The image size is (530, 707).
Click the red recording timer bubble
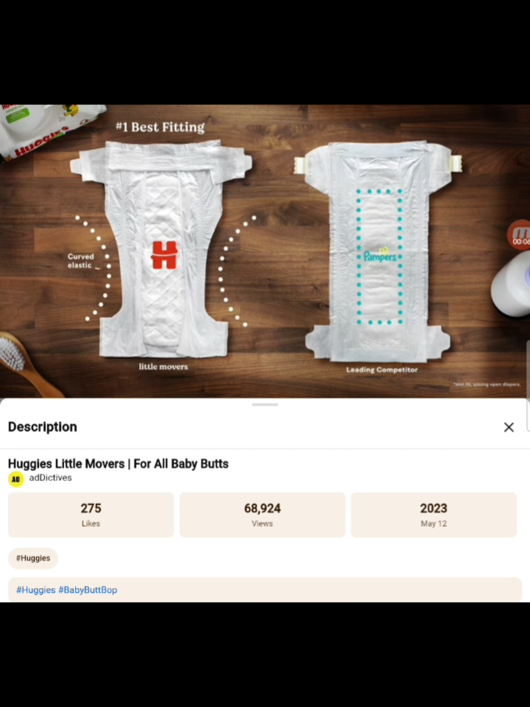519,235
